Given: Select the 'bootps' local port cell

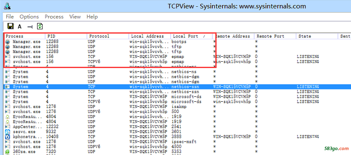Looking at the screenshot, I should [x=179, y=42].
